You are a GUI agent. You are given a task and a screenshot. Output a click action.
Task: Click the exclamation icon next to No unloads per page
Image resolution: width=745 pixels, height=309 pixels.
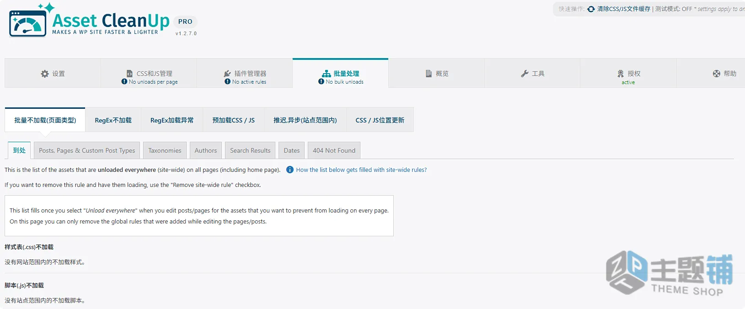[124, 82]
